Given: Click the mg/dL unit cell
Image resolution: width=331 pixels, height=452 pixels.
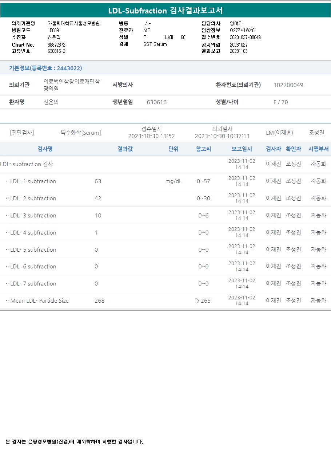Looking at the screenshot, I should tap(173, 181).
